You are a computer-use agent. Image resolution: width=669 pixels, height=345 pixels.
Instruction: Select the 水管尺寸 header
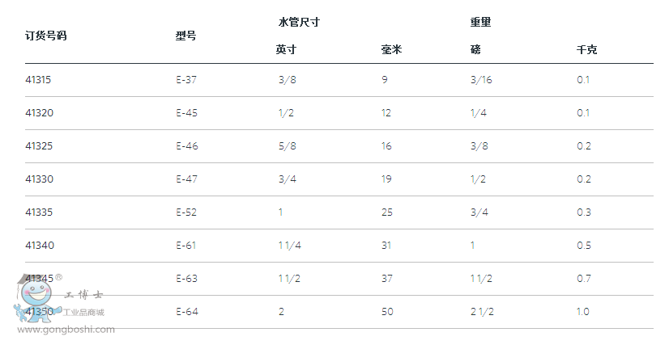[299, 23]
